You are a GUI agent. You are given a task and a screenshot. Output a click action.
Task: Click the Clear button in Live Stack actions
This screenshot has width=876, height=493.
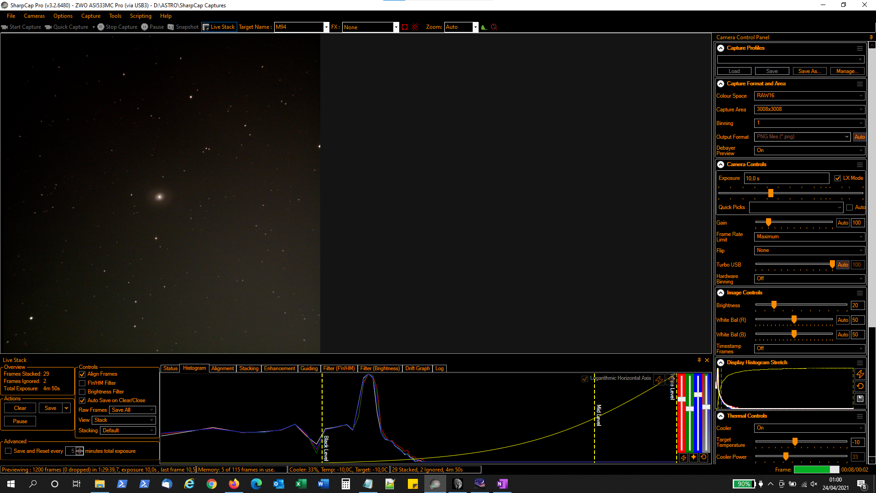[20, 408]
